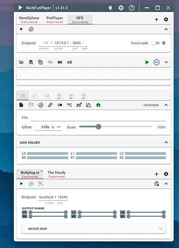
Task: Toggle the green home auto-home icon
Action: pos(98,105)
